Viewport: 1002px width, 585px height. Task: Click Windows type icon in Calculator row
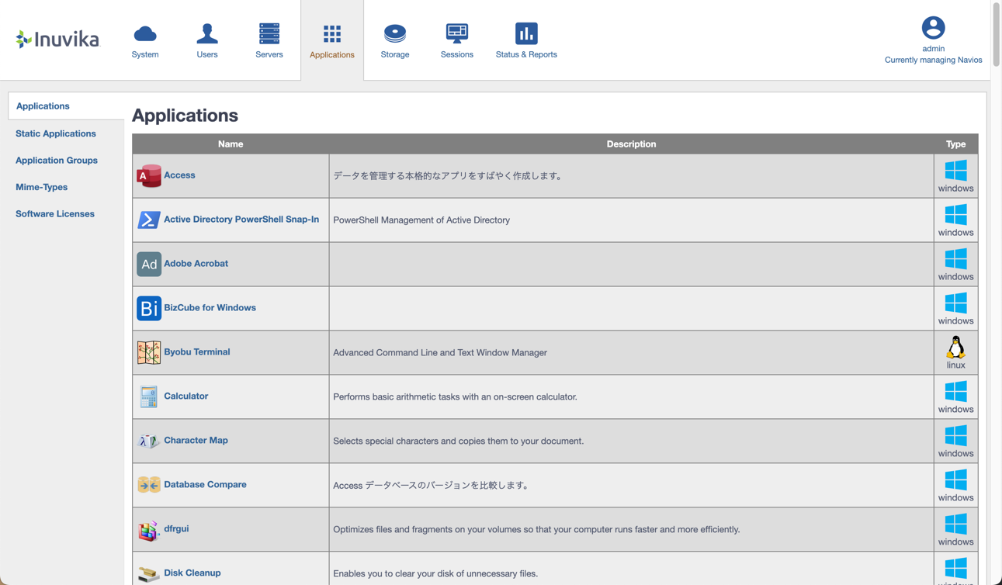coord(955,391)
